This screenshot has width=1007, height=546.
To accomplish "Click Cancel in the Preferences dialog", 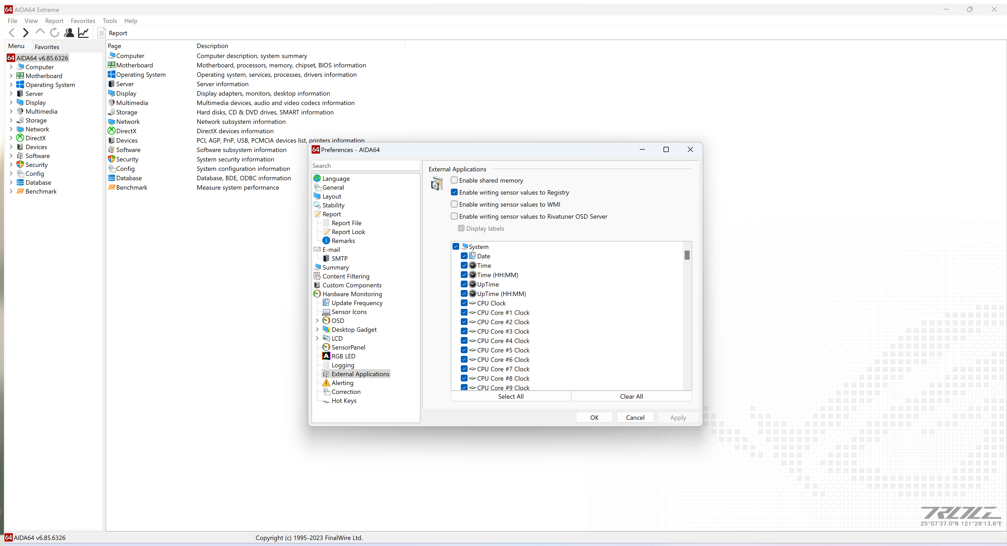I will pyautogui.click(x=635, y=417).
